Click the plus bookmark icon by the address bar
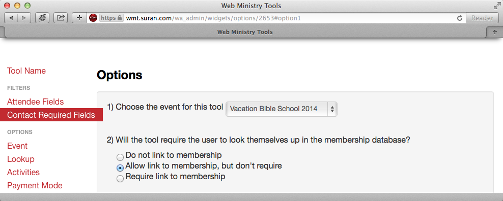 79,18
